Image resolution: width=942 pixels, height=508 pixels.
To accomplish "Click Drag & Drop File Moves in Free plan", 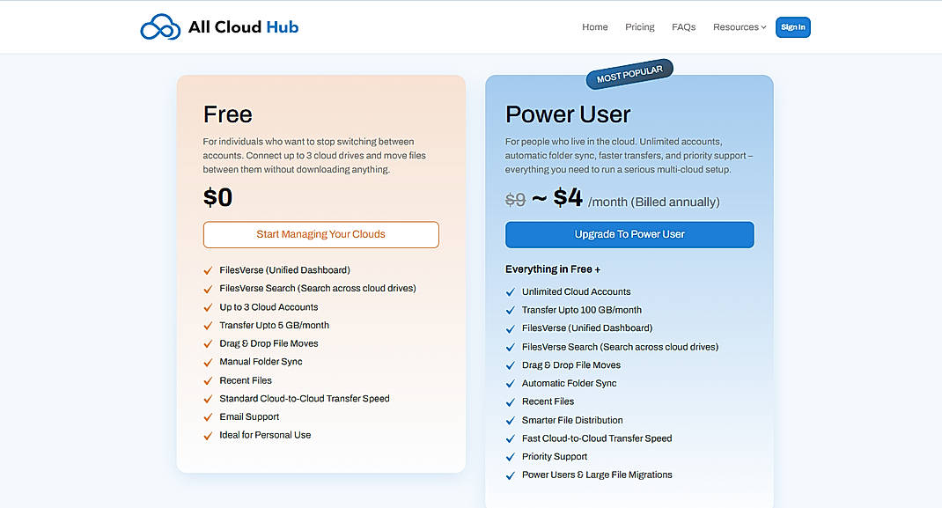I will [269, 343].
